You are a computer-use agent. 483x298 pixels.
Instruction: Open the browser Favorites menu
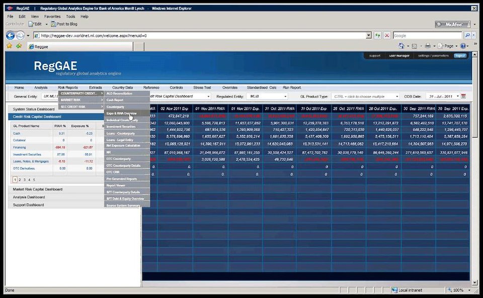pyautogui.click(x=52, y=17)
